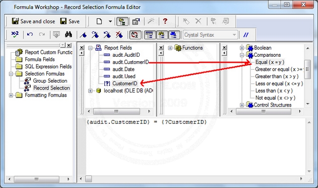Collapse the Selection Formulas node
318x188 pixels.
coord(11,74)
